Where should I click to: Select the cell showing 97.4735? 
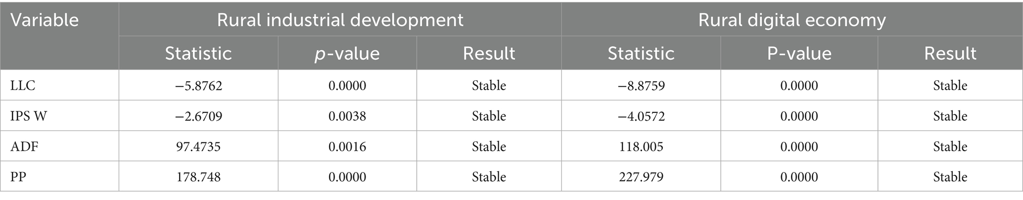(198, 146)
